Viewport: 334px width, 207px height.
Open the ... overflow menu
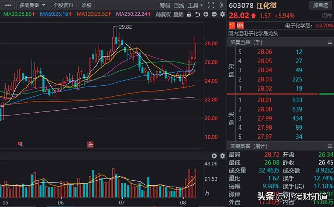pos(8,5)
